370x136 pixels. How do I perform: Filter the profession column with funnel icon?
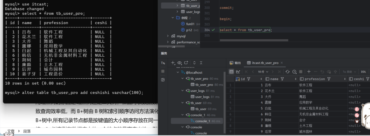[329, 79]
